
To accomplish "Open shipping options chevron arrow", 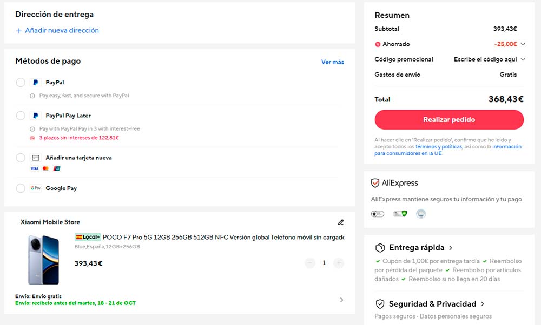I will 341,300.
